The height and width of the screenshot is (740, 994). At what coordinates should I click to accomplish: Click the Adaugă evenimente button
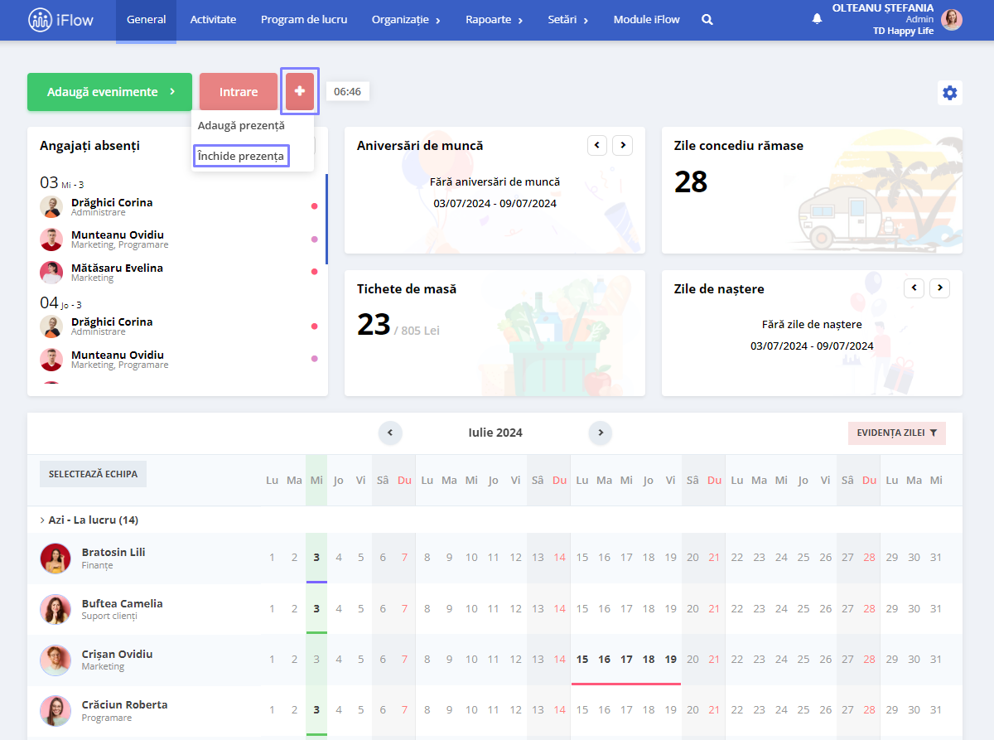[109, 92]
